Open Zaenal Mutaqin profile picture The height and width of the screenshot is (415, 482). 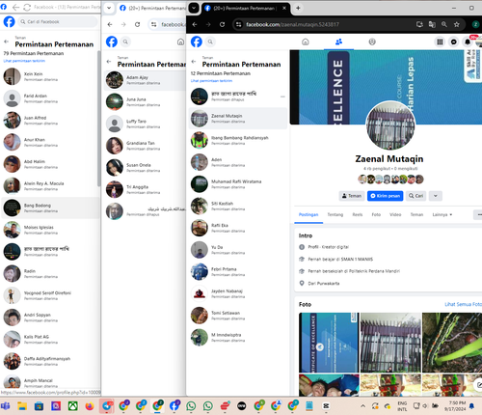click(x=390, y=125)
